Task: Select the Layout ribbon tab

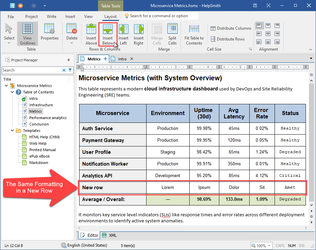Action: (x=110, y=17)
